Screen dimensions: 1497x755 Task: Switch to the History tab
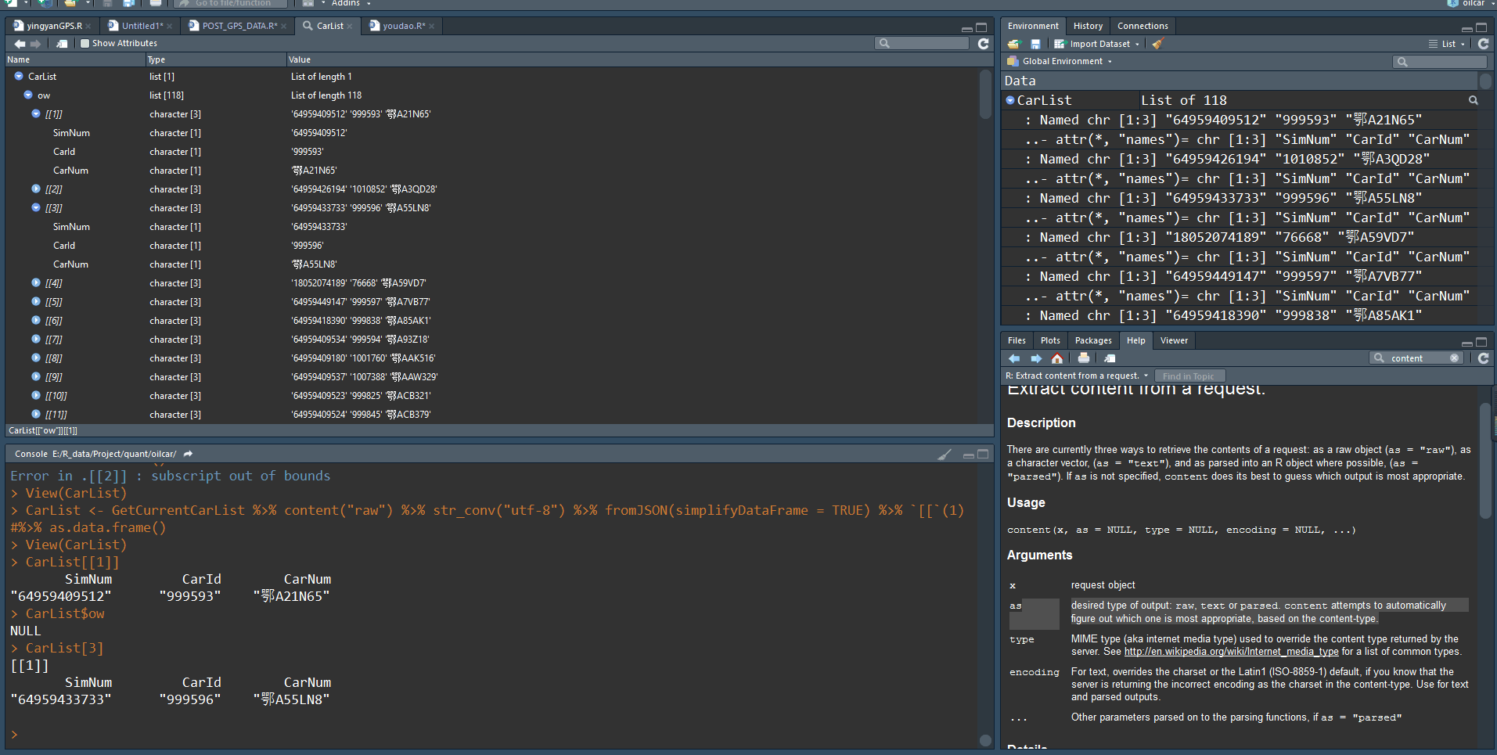1088,26
